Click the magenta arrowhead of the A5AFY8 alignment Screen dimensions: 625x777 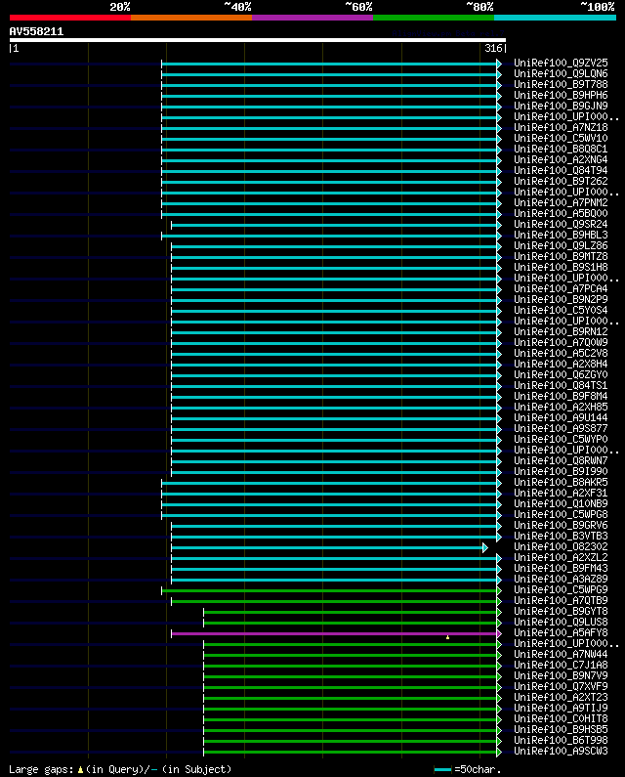point(499,633)
